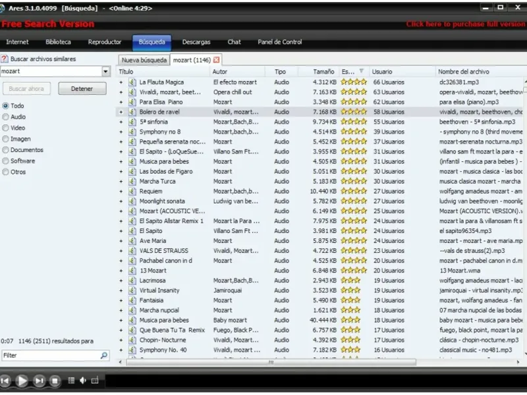Skip to next track in player
This screenshot has height=395, width=527.
tap(39, 381)
